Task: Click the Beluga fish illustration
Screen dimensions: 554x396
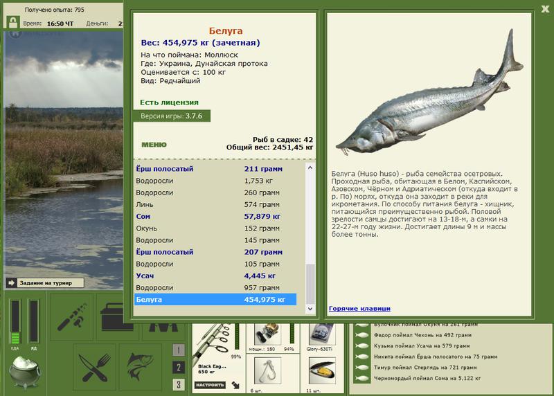Action: click(x=429, y=93)
